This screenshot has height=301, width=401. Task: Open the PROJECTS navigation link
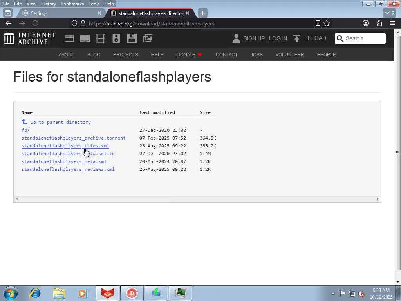pyautogui.click(x=126, y=55)
